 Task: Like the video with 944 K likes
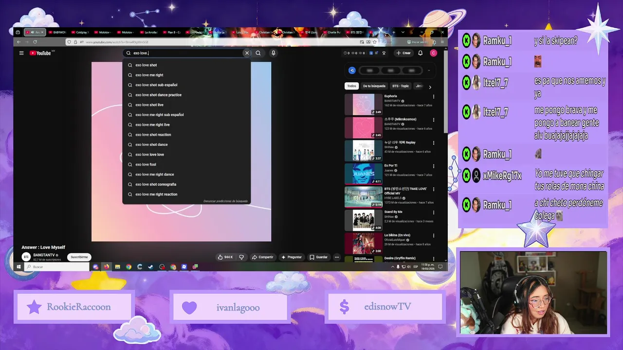pyautogui.click(x=225, y=257)
